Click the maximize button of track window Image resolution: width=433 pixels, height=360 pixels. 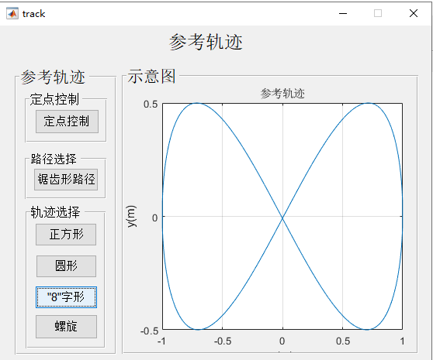(x=378, y=13)
